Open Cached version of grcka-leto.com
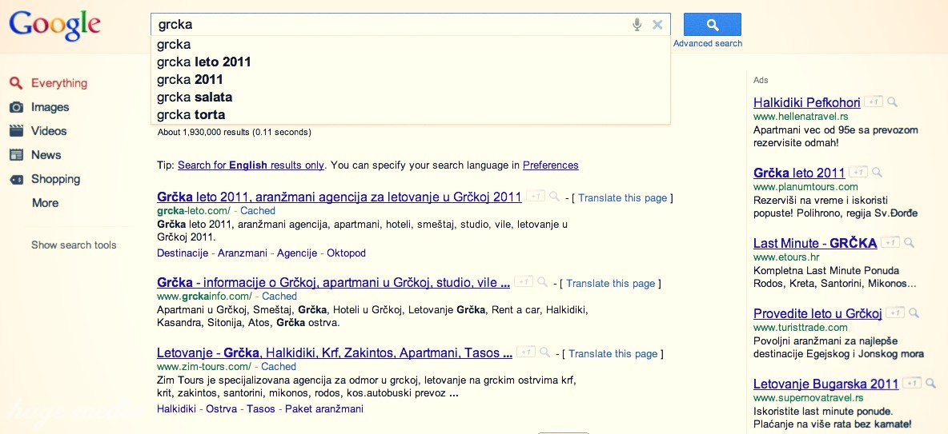This screenshot has width=948, height=434. [258, 211]
